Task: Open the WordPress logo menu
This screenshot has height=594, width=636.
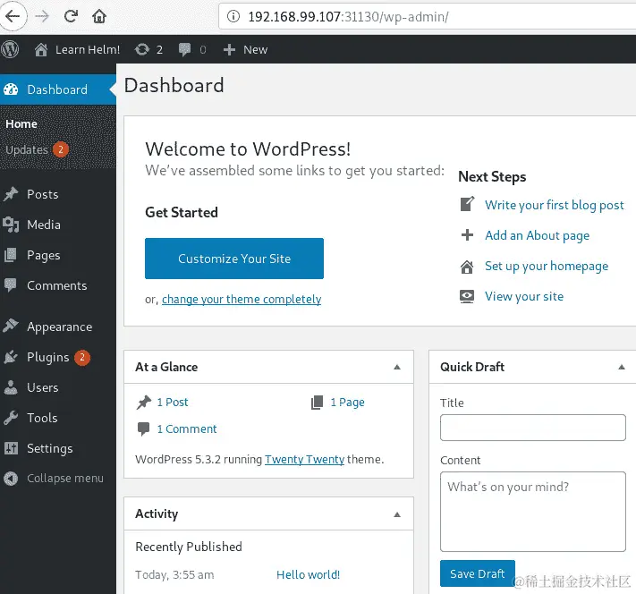Action: pos(10,49)
